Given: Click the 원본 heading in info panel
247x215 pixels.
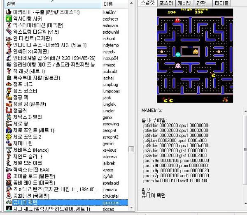Looking at the screenshot, I should tap(147, 190).
